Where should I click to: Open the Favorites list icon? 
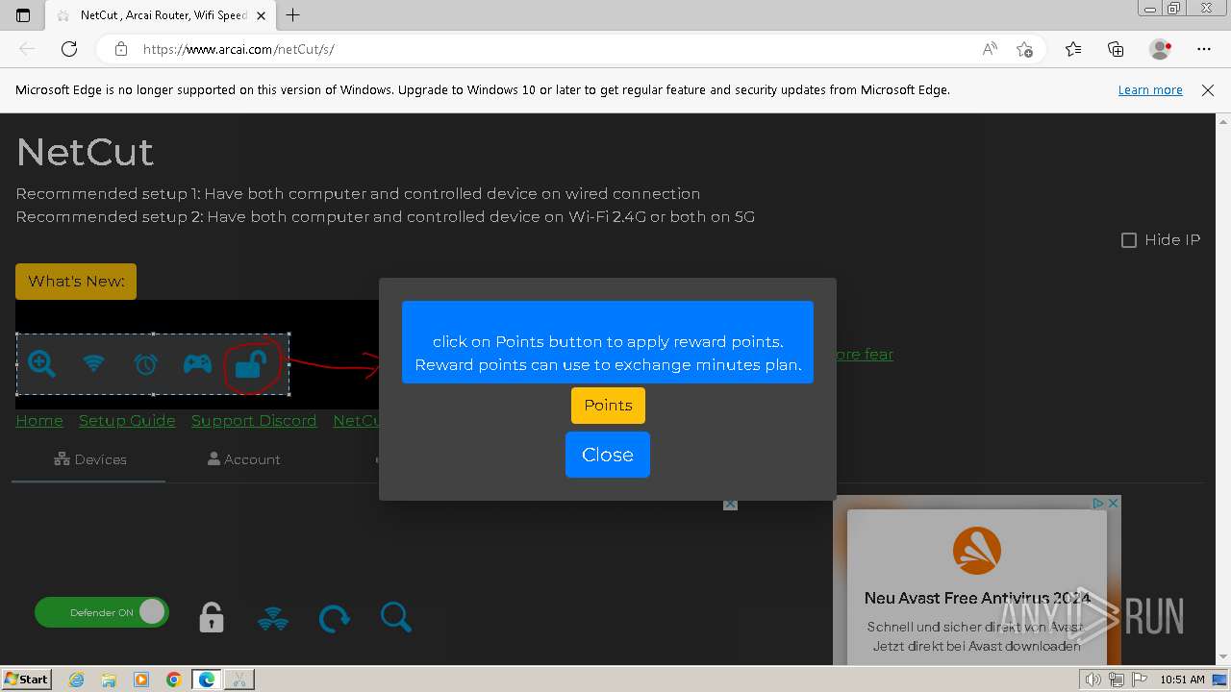coord(1073,49)
